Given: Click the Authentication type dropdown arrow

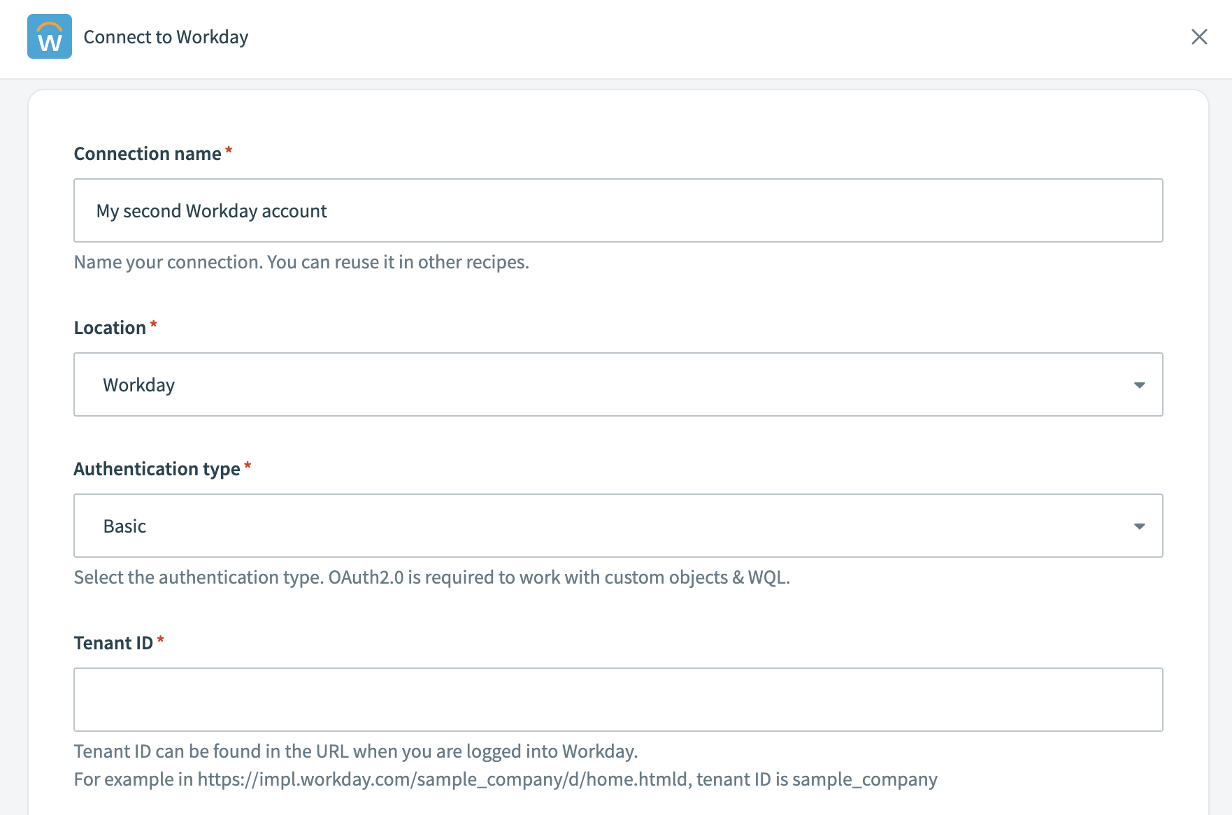Looking at the screenshot, I should [1139, 526].
